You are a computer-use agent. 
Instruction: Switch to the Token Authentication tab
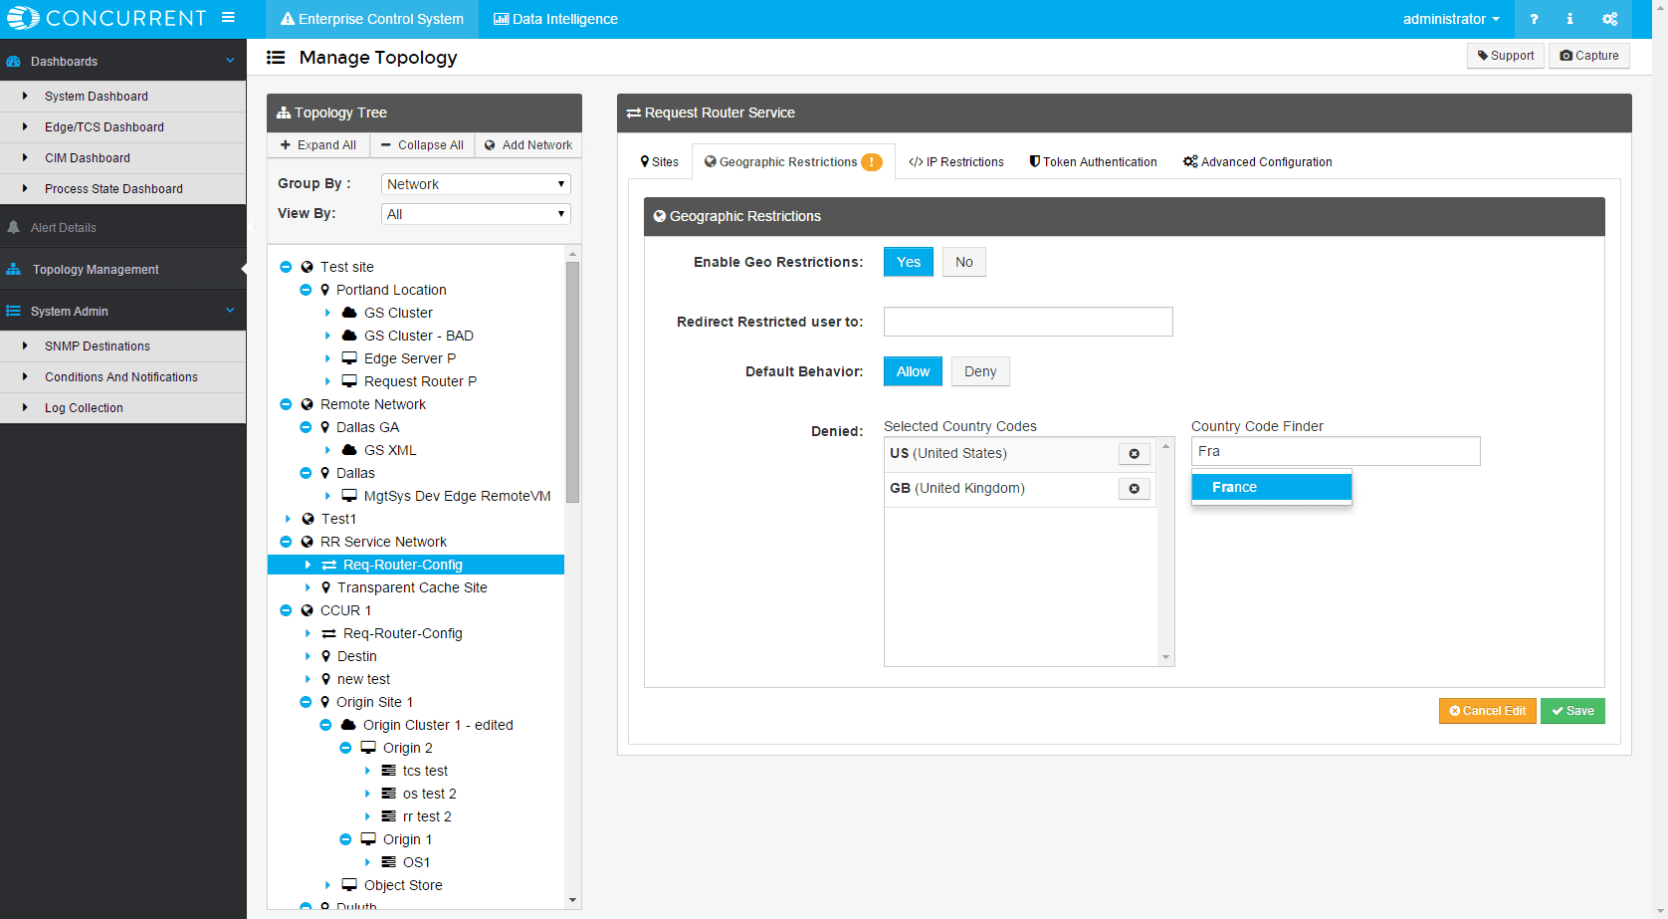[x=1093, y=162]
